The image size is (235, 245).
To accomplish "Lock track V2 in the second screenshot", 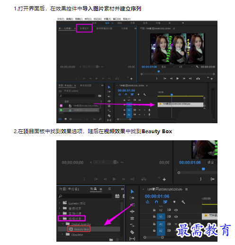I will coord(154,210).
